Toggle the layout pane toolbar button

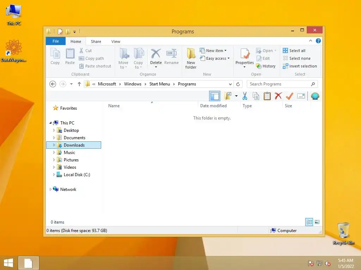click(215, 96)
